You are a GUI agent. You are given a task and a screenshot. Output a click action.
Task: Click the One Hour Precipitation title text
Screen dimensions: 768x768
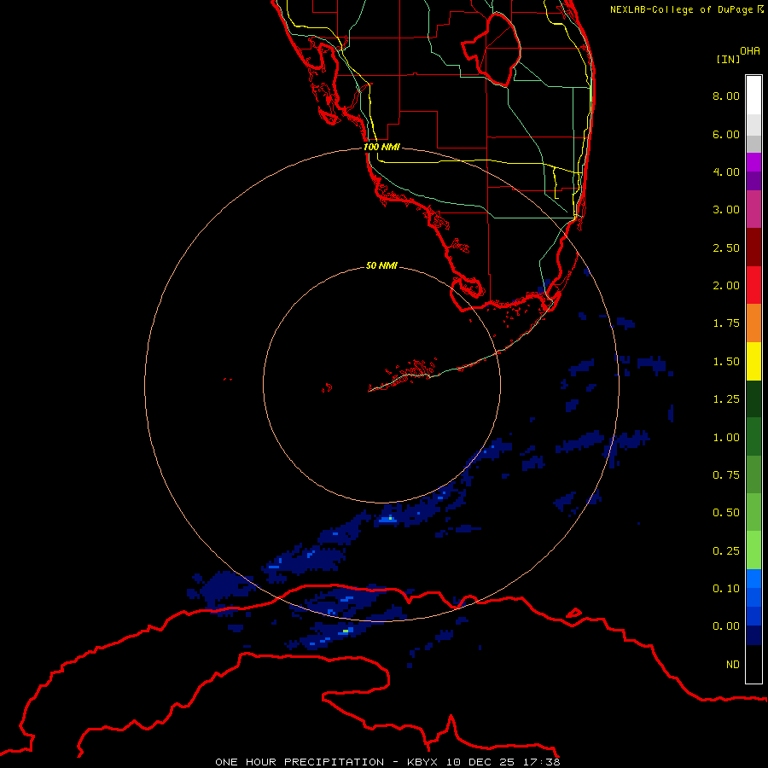coord(300,762)
